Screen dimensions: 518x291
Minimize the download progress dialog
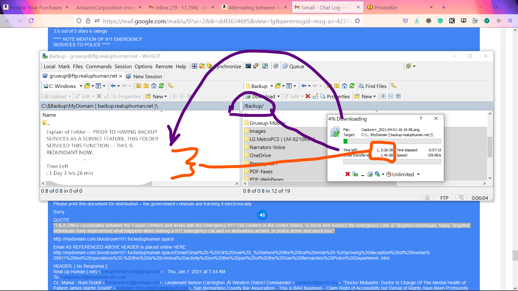tap(363, 175)
